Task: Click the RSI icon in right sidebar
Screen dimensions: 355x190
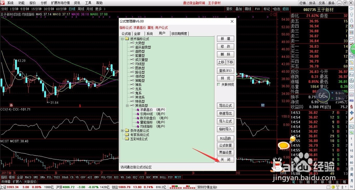Action: (351, 101)
